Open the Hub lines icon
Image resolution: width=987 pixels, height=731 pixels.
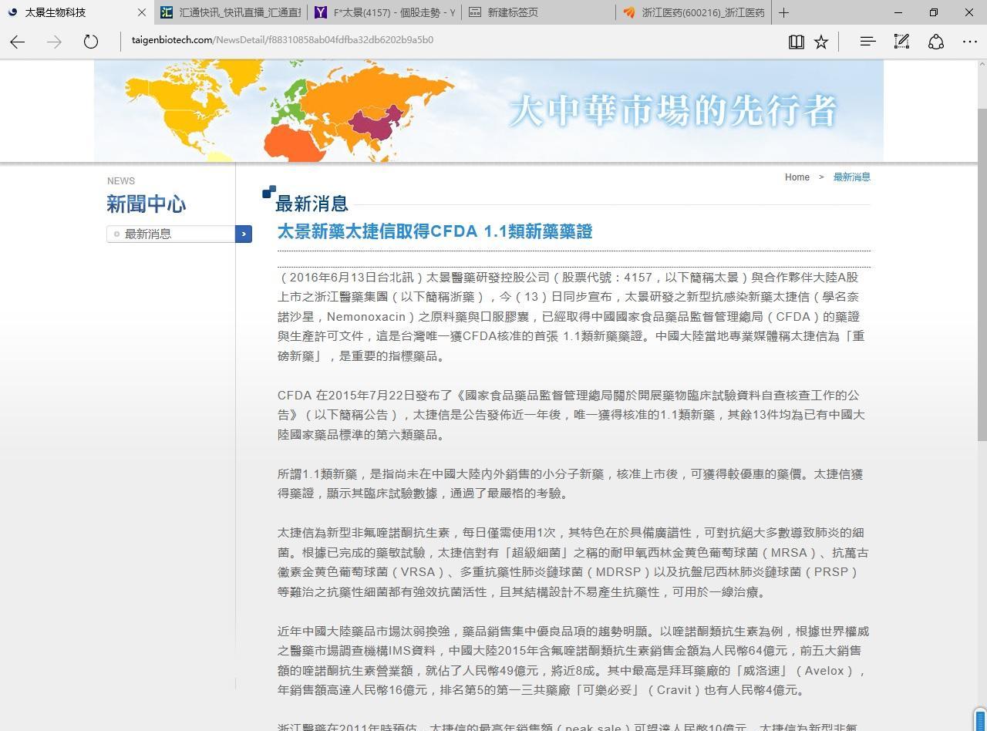click(867, 42)
